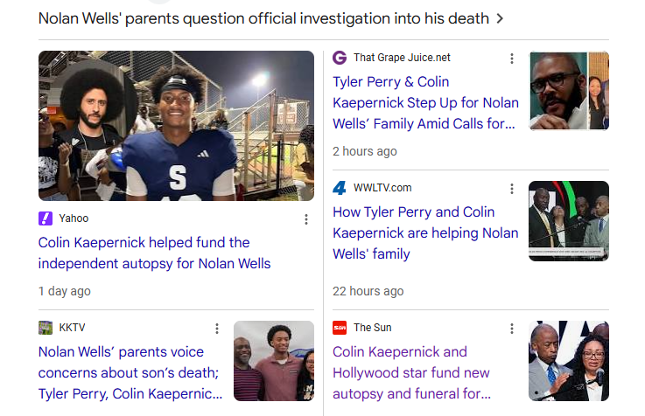This screenshot has width=645, height=416.
Task: Click the KKTV family photo thumbnail
Action: (x=274, y=361)
